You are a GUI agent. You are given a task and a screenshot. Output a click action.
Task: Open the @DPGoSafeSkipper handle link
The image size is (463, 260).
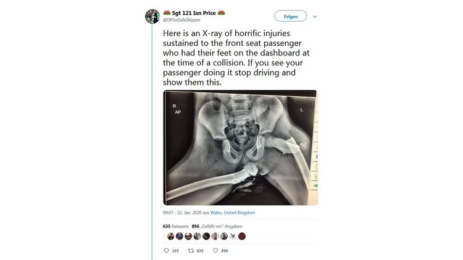(x=181, y=20)
